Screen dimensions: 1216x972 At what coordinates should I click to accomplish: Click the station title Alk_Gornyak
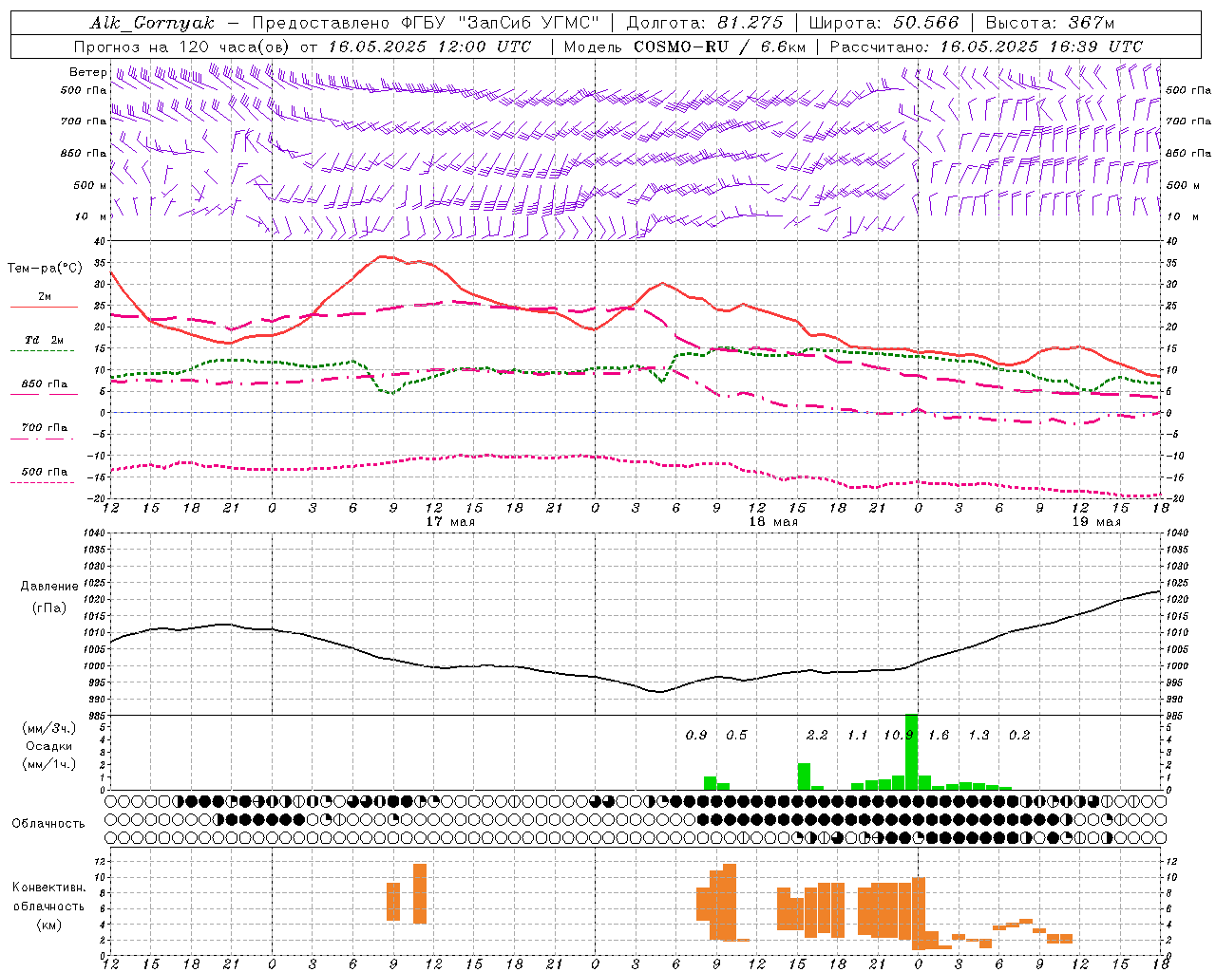[x=153, y=23]
